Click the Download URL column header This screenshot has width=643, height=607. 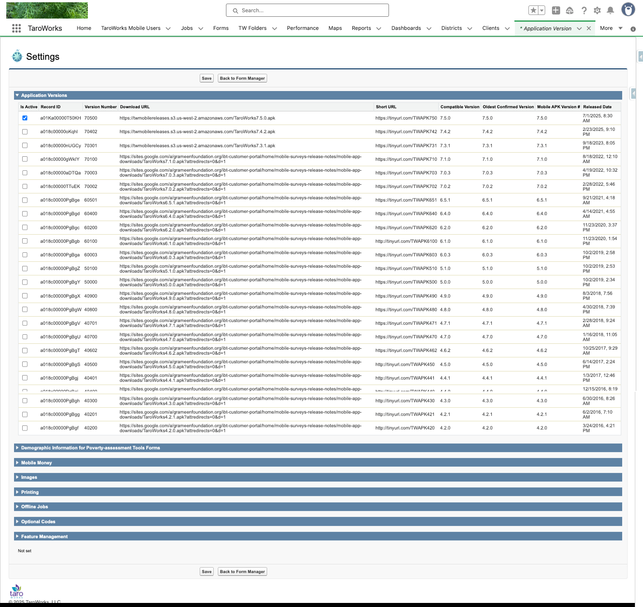tap(134, 107)
